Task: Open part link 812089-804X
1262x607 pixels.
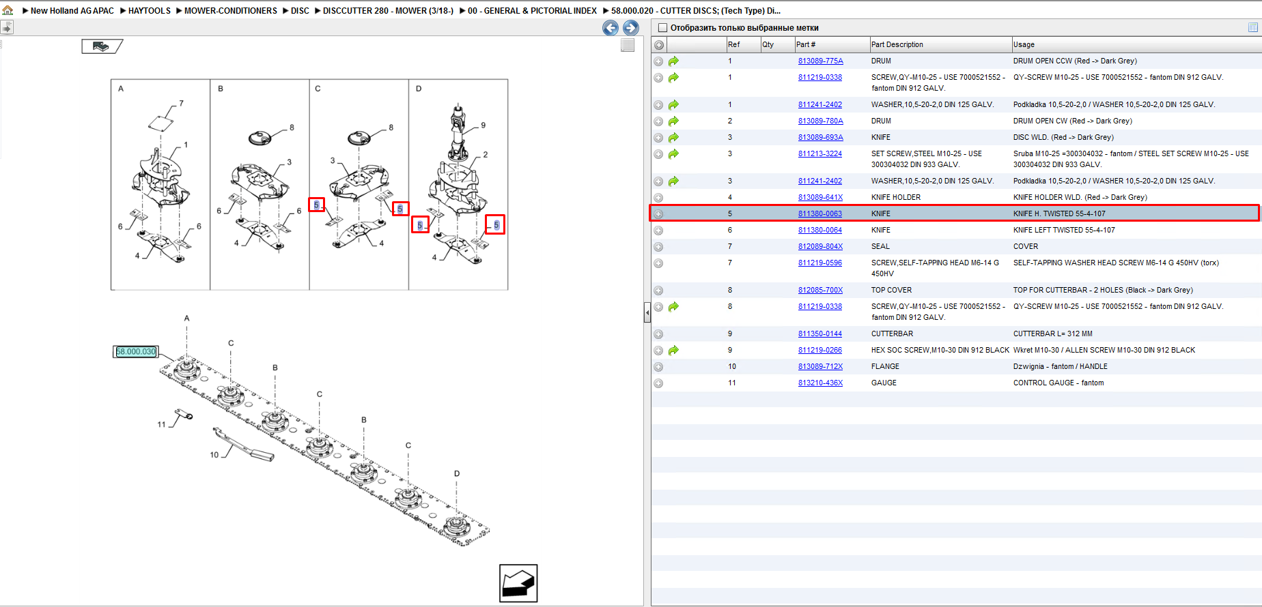Action: click(x=821, y=247)
